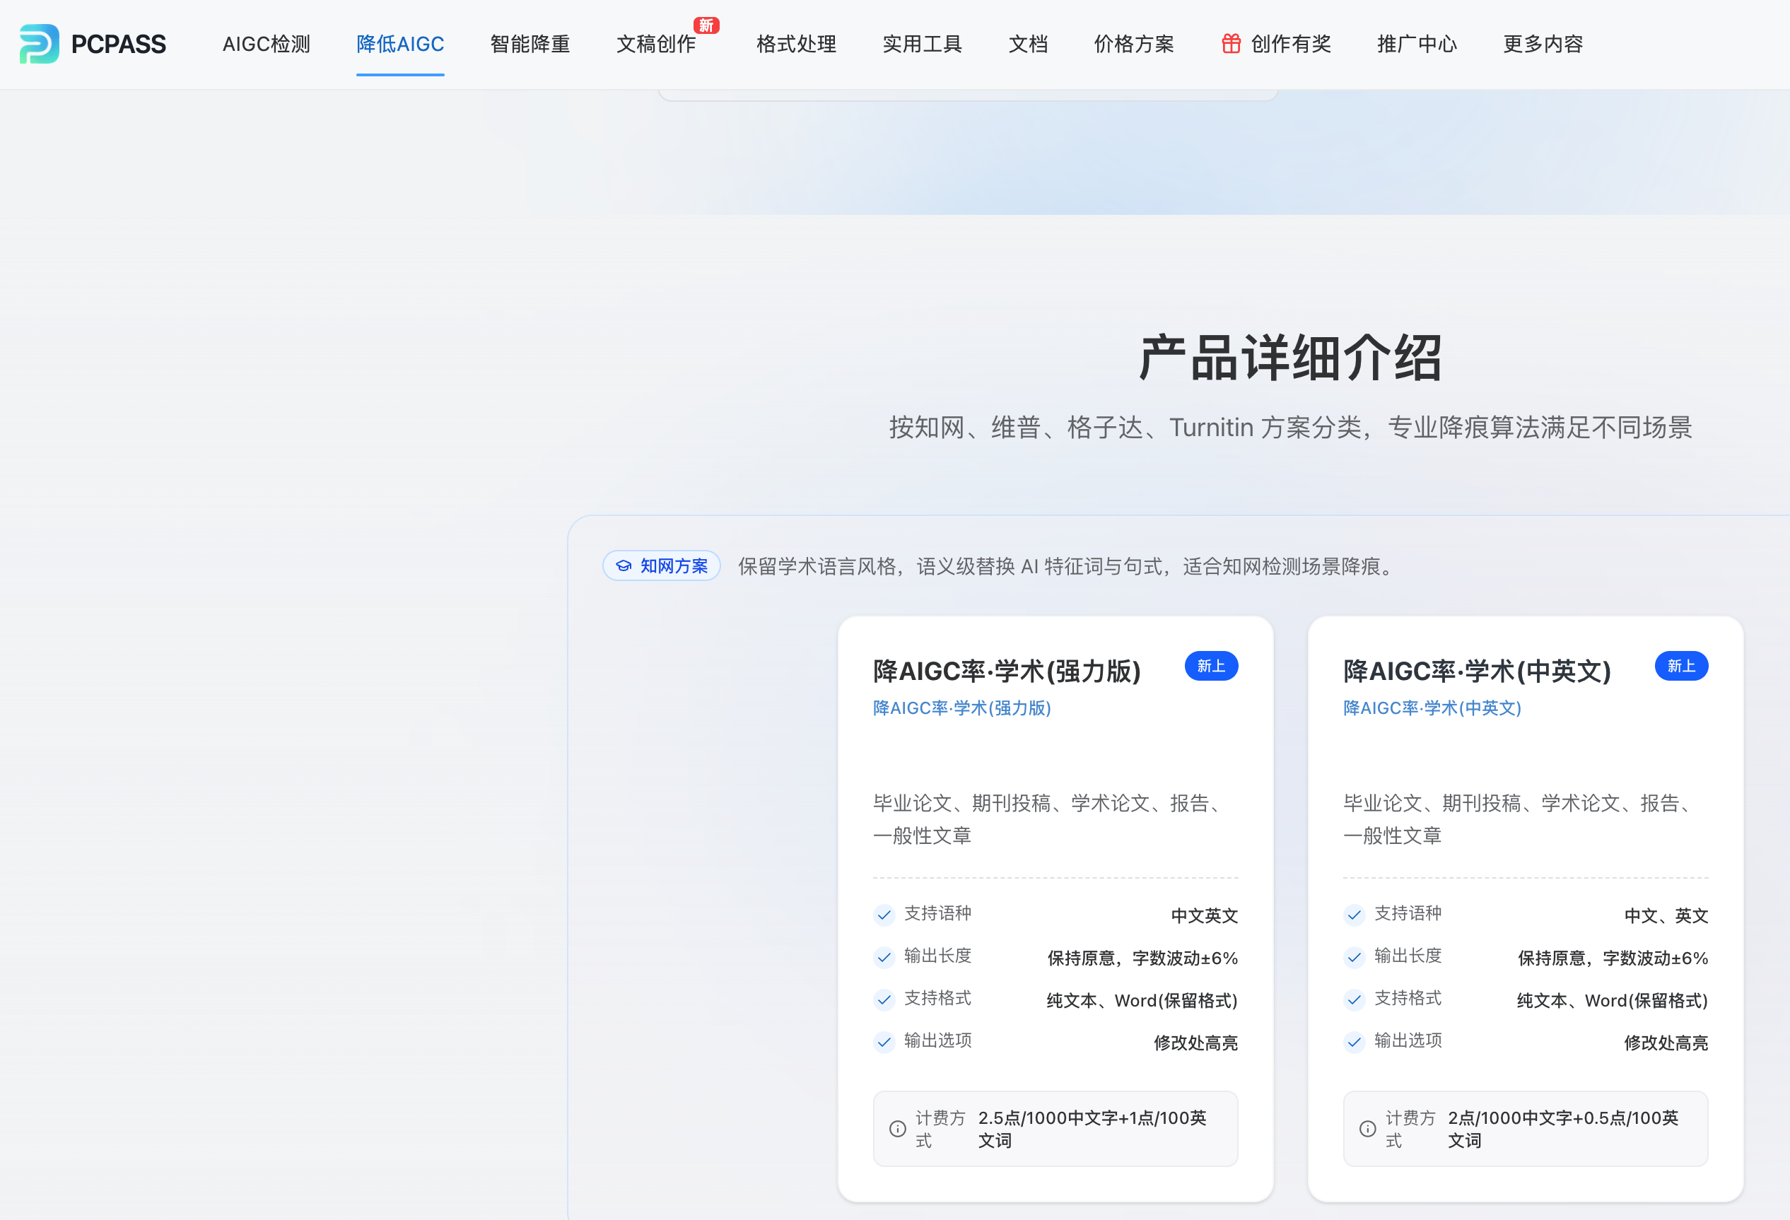Click the info icon in the 强力版 pricing box
This screenshot has height=1220, width=1790.
(x=897, y=1128)
